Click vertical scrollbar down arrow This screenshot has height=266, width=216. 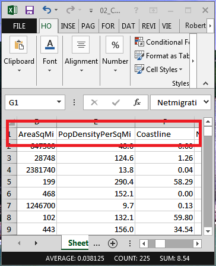point(208,231)
